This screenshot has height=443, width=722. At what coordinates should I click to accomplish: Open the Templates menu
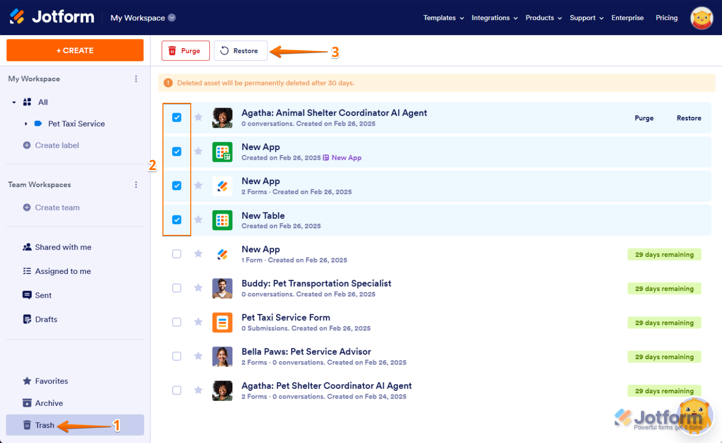pos(443,18)
